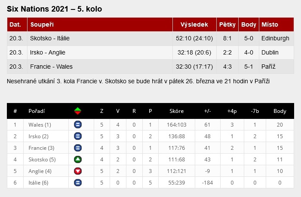Click the green up-arrow icon for Skotsko

pos(78,159)
